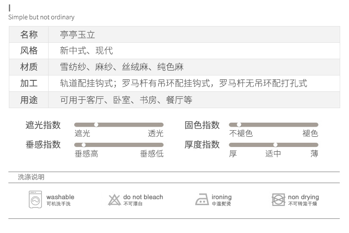Image resolution: width=349 pixels, height=233 pixels.
Task: Click the 适中 thickness label
Action: (x=273, y=154)
